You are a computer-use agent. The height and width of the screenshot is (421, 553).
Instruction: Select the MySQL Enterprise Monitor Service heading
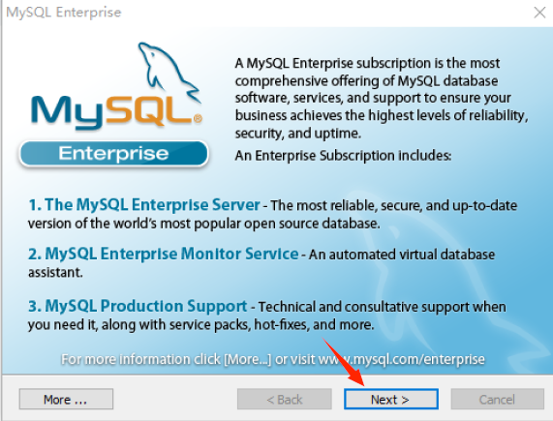pos(163,254)
